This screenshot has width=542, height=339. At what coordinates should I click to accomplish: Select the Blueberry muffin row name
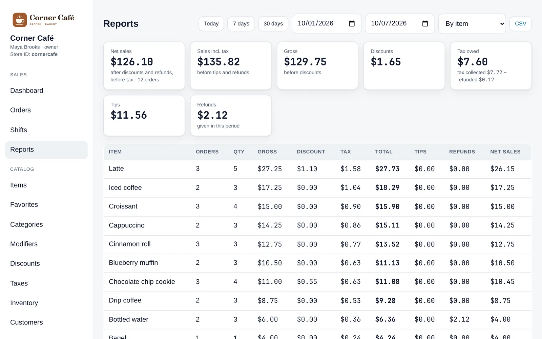tap(133, 263)
